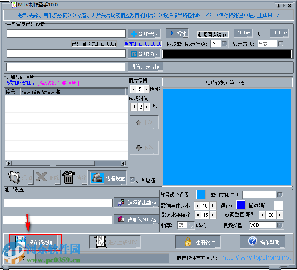
Task: Click the 序号 column header
Action: pyautogui.click(x=13, y=92)
